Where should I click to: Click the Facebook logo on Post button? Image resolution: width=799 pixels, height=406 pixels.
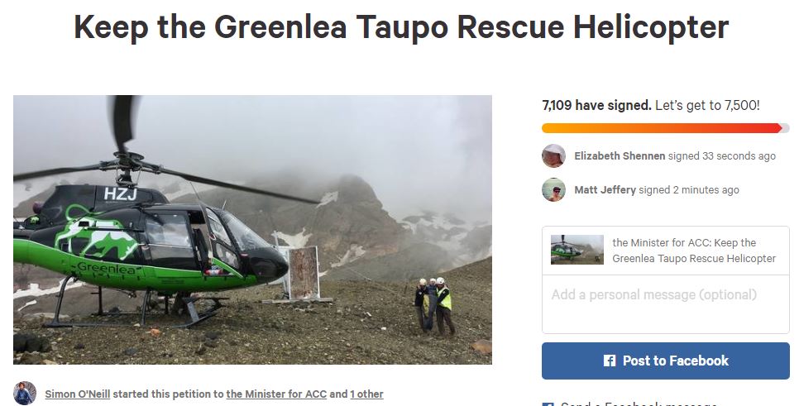(610, 361)
